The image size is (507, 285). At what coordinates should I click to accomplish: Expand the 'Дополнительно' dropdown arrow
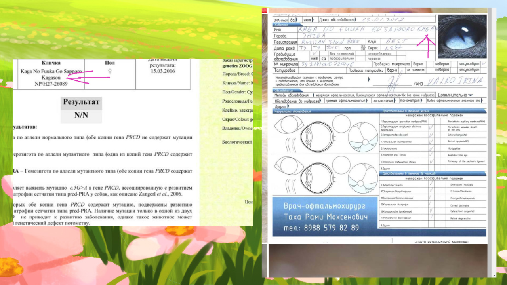[x=470, y=95]
